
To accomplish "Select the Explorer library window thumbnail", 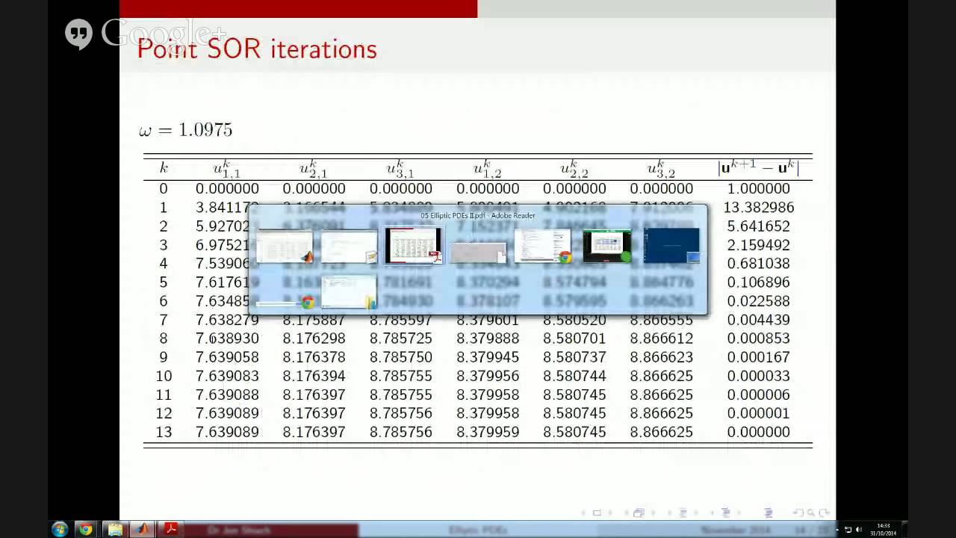I will 350,292.
